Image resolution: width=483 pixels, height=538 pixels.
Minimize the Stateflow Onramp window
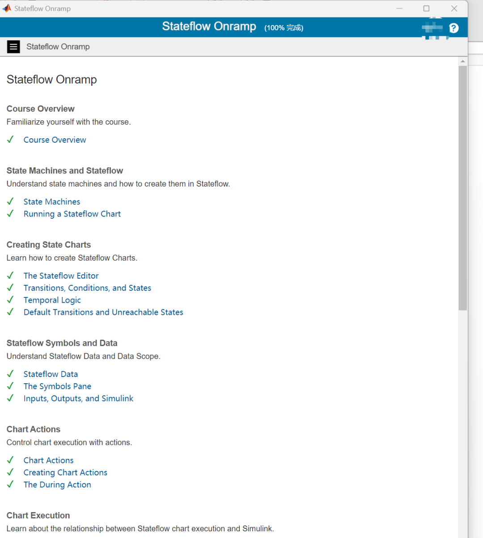pos(399,8)
